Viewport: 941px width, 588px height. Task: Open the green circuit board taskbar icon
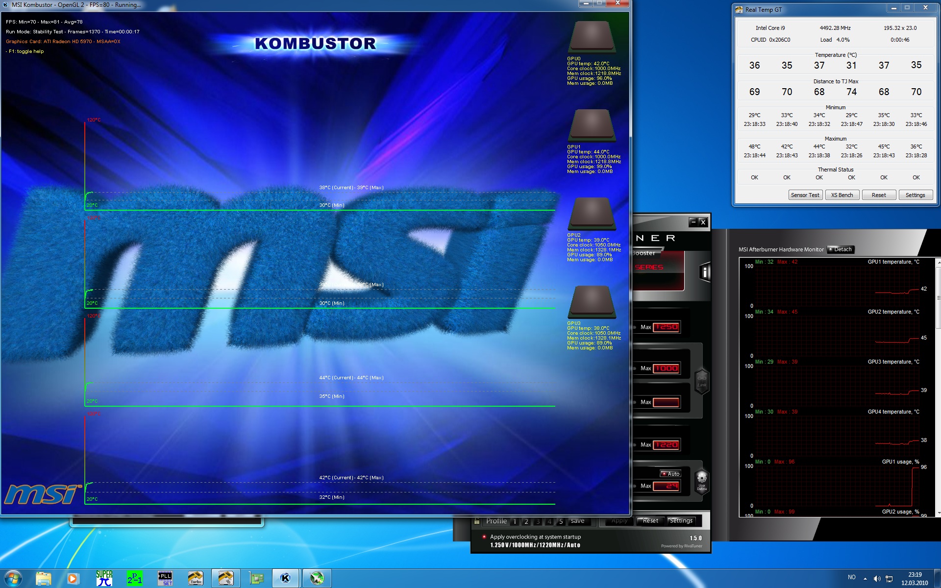(256, 579)
